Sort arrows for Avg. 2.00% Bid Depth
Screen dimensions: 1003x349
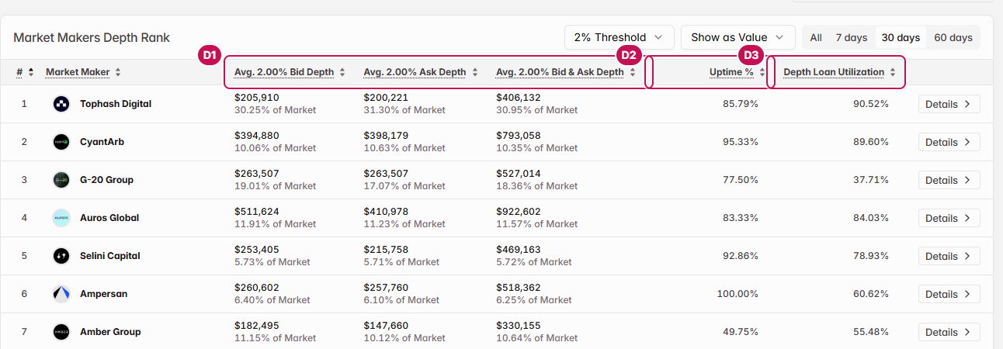pyautogui.click(x=342, y=72)
